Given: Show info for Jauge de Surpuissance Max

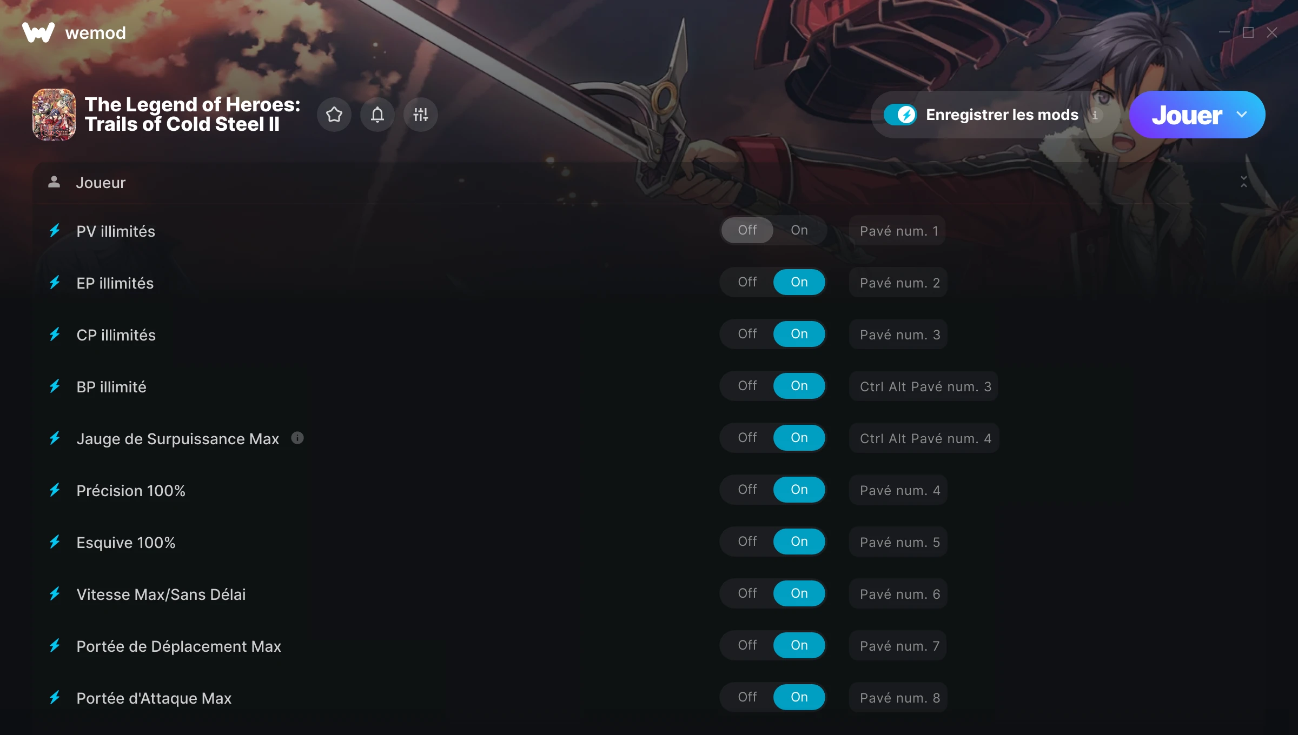Looking at the screenshot, I should point(297,438).
